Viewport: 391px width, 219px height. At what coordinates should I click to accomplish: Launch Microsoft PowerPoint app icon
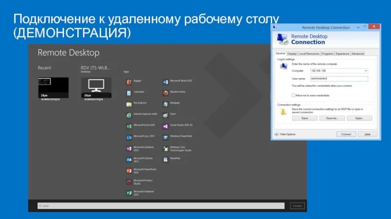[129, 171]
